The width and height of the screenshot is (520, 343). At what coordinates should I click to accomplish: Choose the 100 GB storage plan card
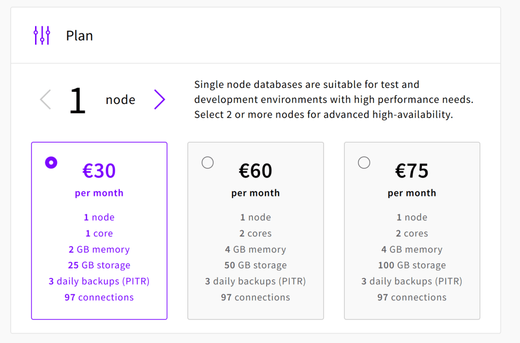[x=412, y=231]
